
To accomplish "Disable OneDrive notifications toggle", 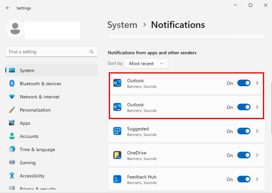I will (244, 155).
